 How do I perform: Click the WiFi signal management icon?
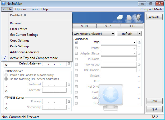139,42
